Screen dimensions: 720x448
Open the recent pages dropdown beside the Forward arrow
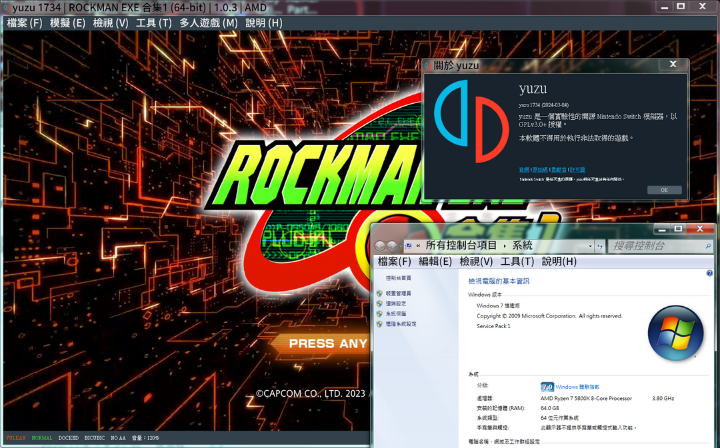[x=400, y=246]
